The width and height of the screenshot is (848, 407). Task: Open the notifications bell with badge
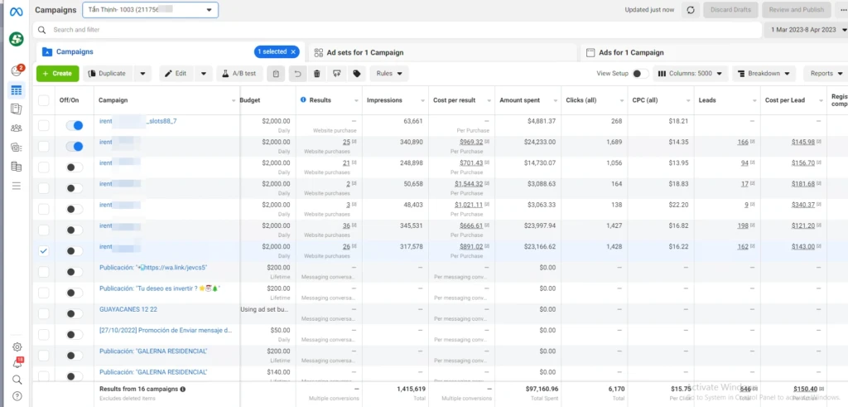pos(17,363)
